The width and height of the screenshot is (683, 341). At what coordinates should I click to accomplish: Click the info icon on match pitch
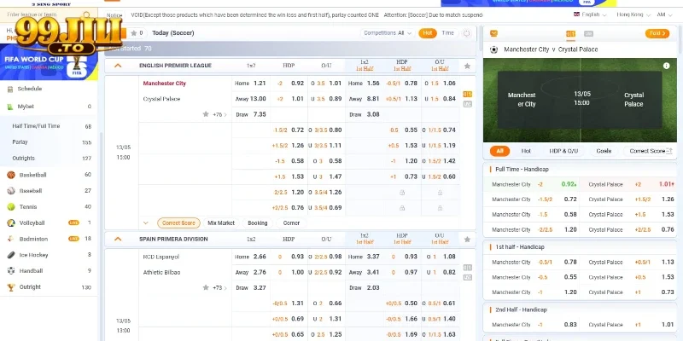point(666,66)
